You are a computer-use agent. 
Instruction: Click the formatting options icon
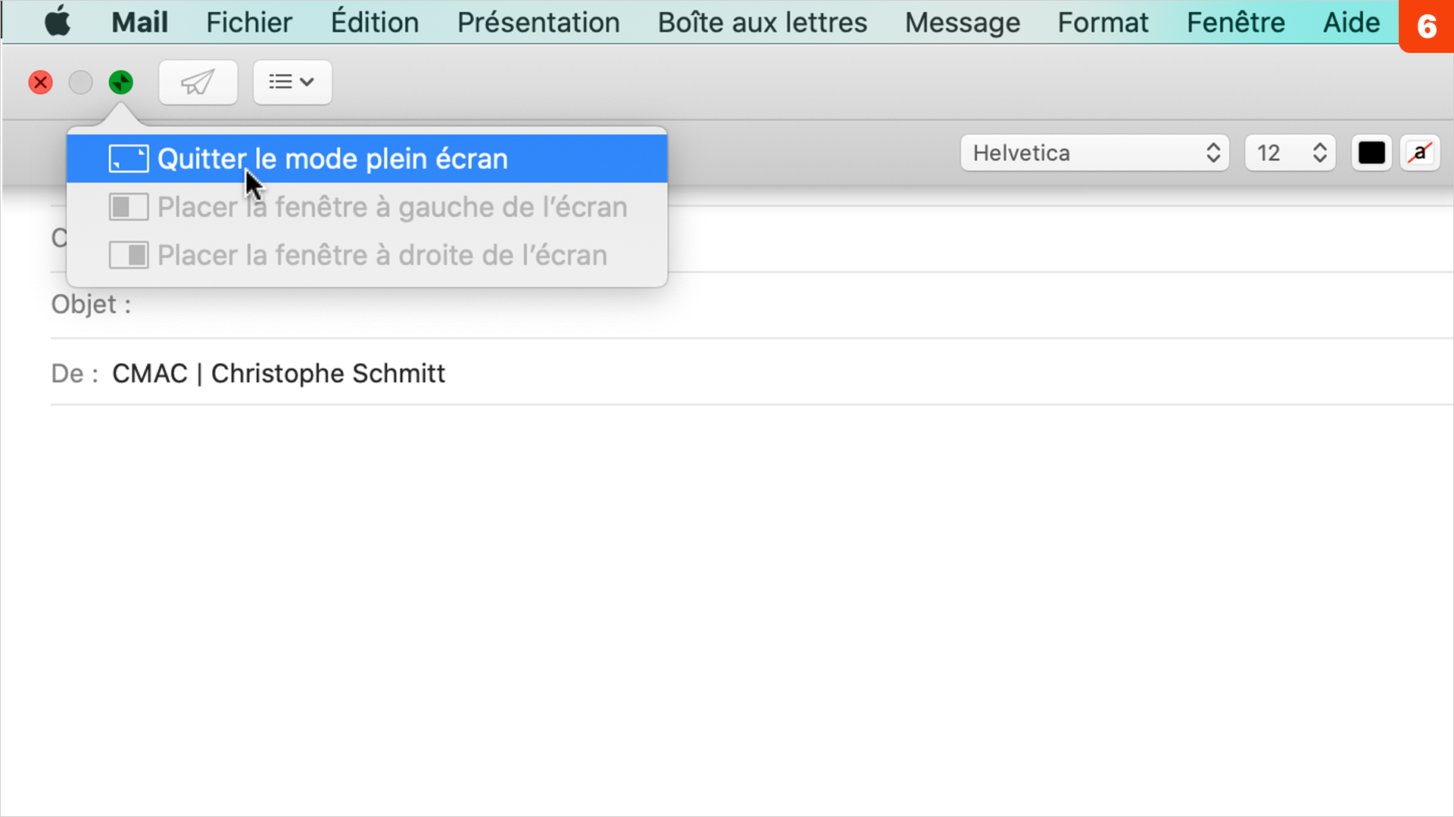(x=292, y=82)
